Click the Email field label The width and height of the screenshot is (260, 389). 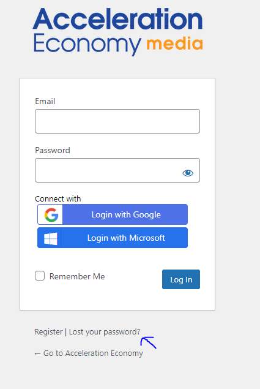coord(45,101)
